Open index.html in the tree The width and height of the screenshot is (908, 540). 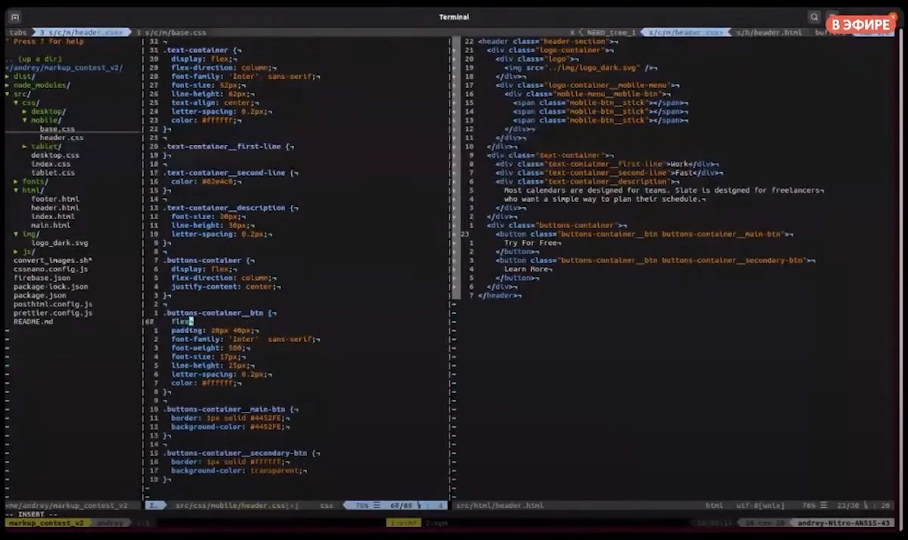[x=53, y=216]
